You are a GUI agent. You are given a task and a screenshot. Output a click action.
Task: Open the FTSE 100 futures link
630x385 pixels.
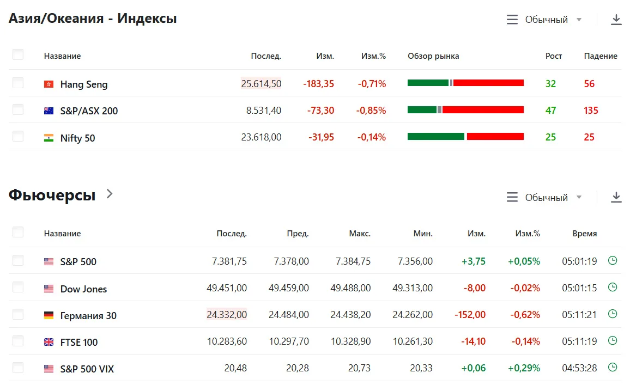pyautogui.click(x=78, y=342)
